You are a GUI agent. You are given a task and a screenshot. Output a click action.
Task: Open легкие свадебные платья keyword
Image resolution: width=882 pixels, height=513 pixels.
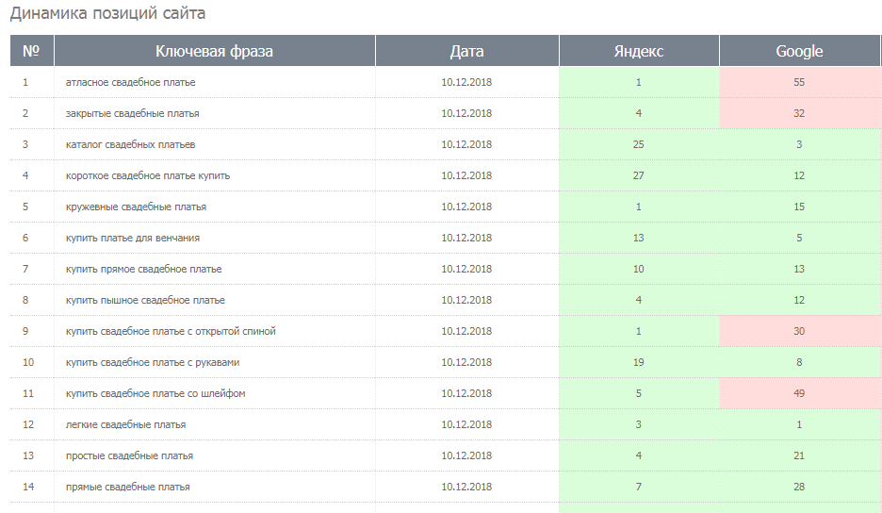point(125,424)
